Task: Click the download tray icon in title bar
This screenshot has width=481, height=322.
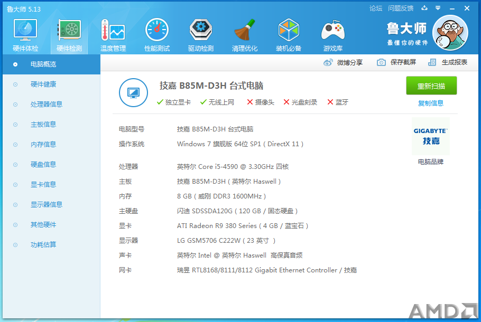Action: click(424, 8)
